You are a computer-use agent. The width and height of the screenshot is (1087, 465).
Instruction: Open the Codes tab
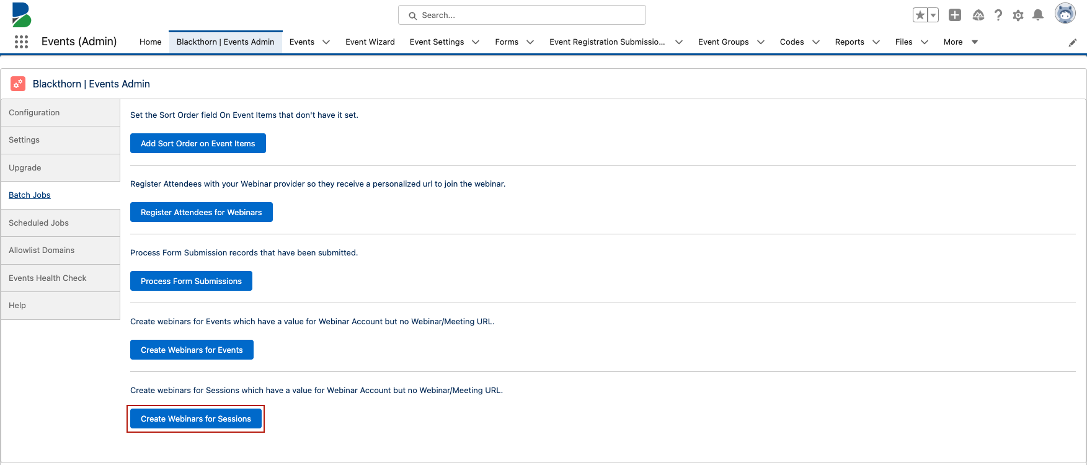[792, 42]
